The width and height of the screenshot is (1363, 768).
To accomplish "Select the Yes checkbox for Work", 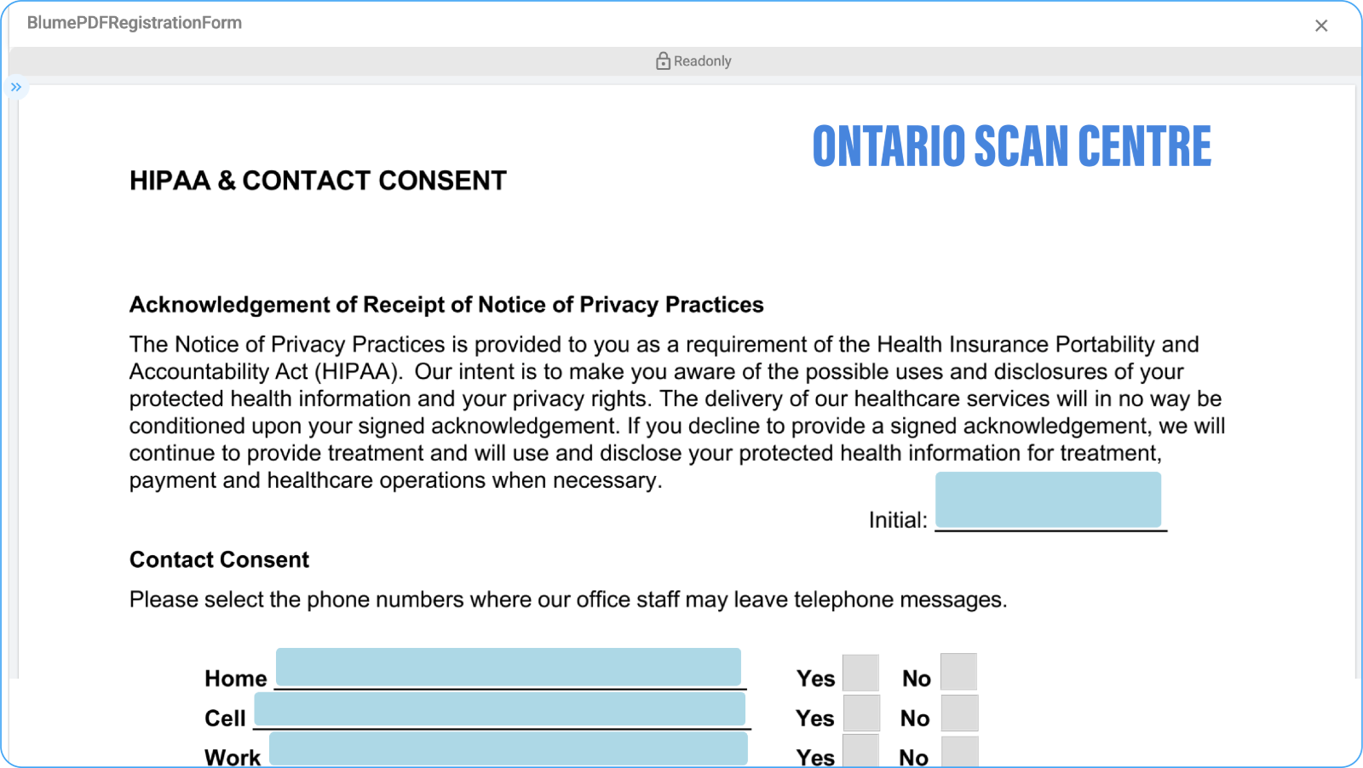I will (x=860, y=751).
